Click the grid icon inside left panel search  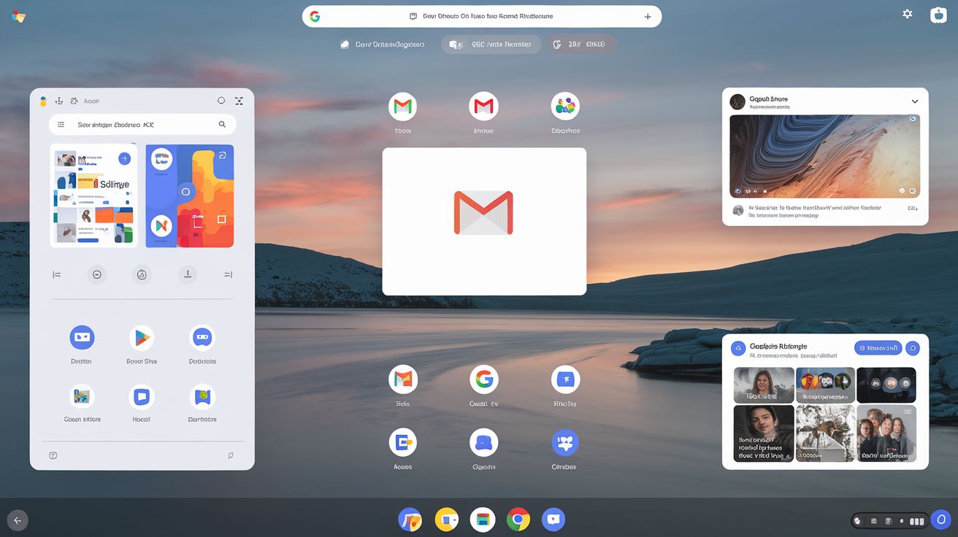(61, 125)
